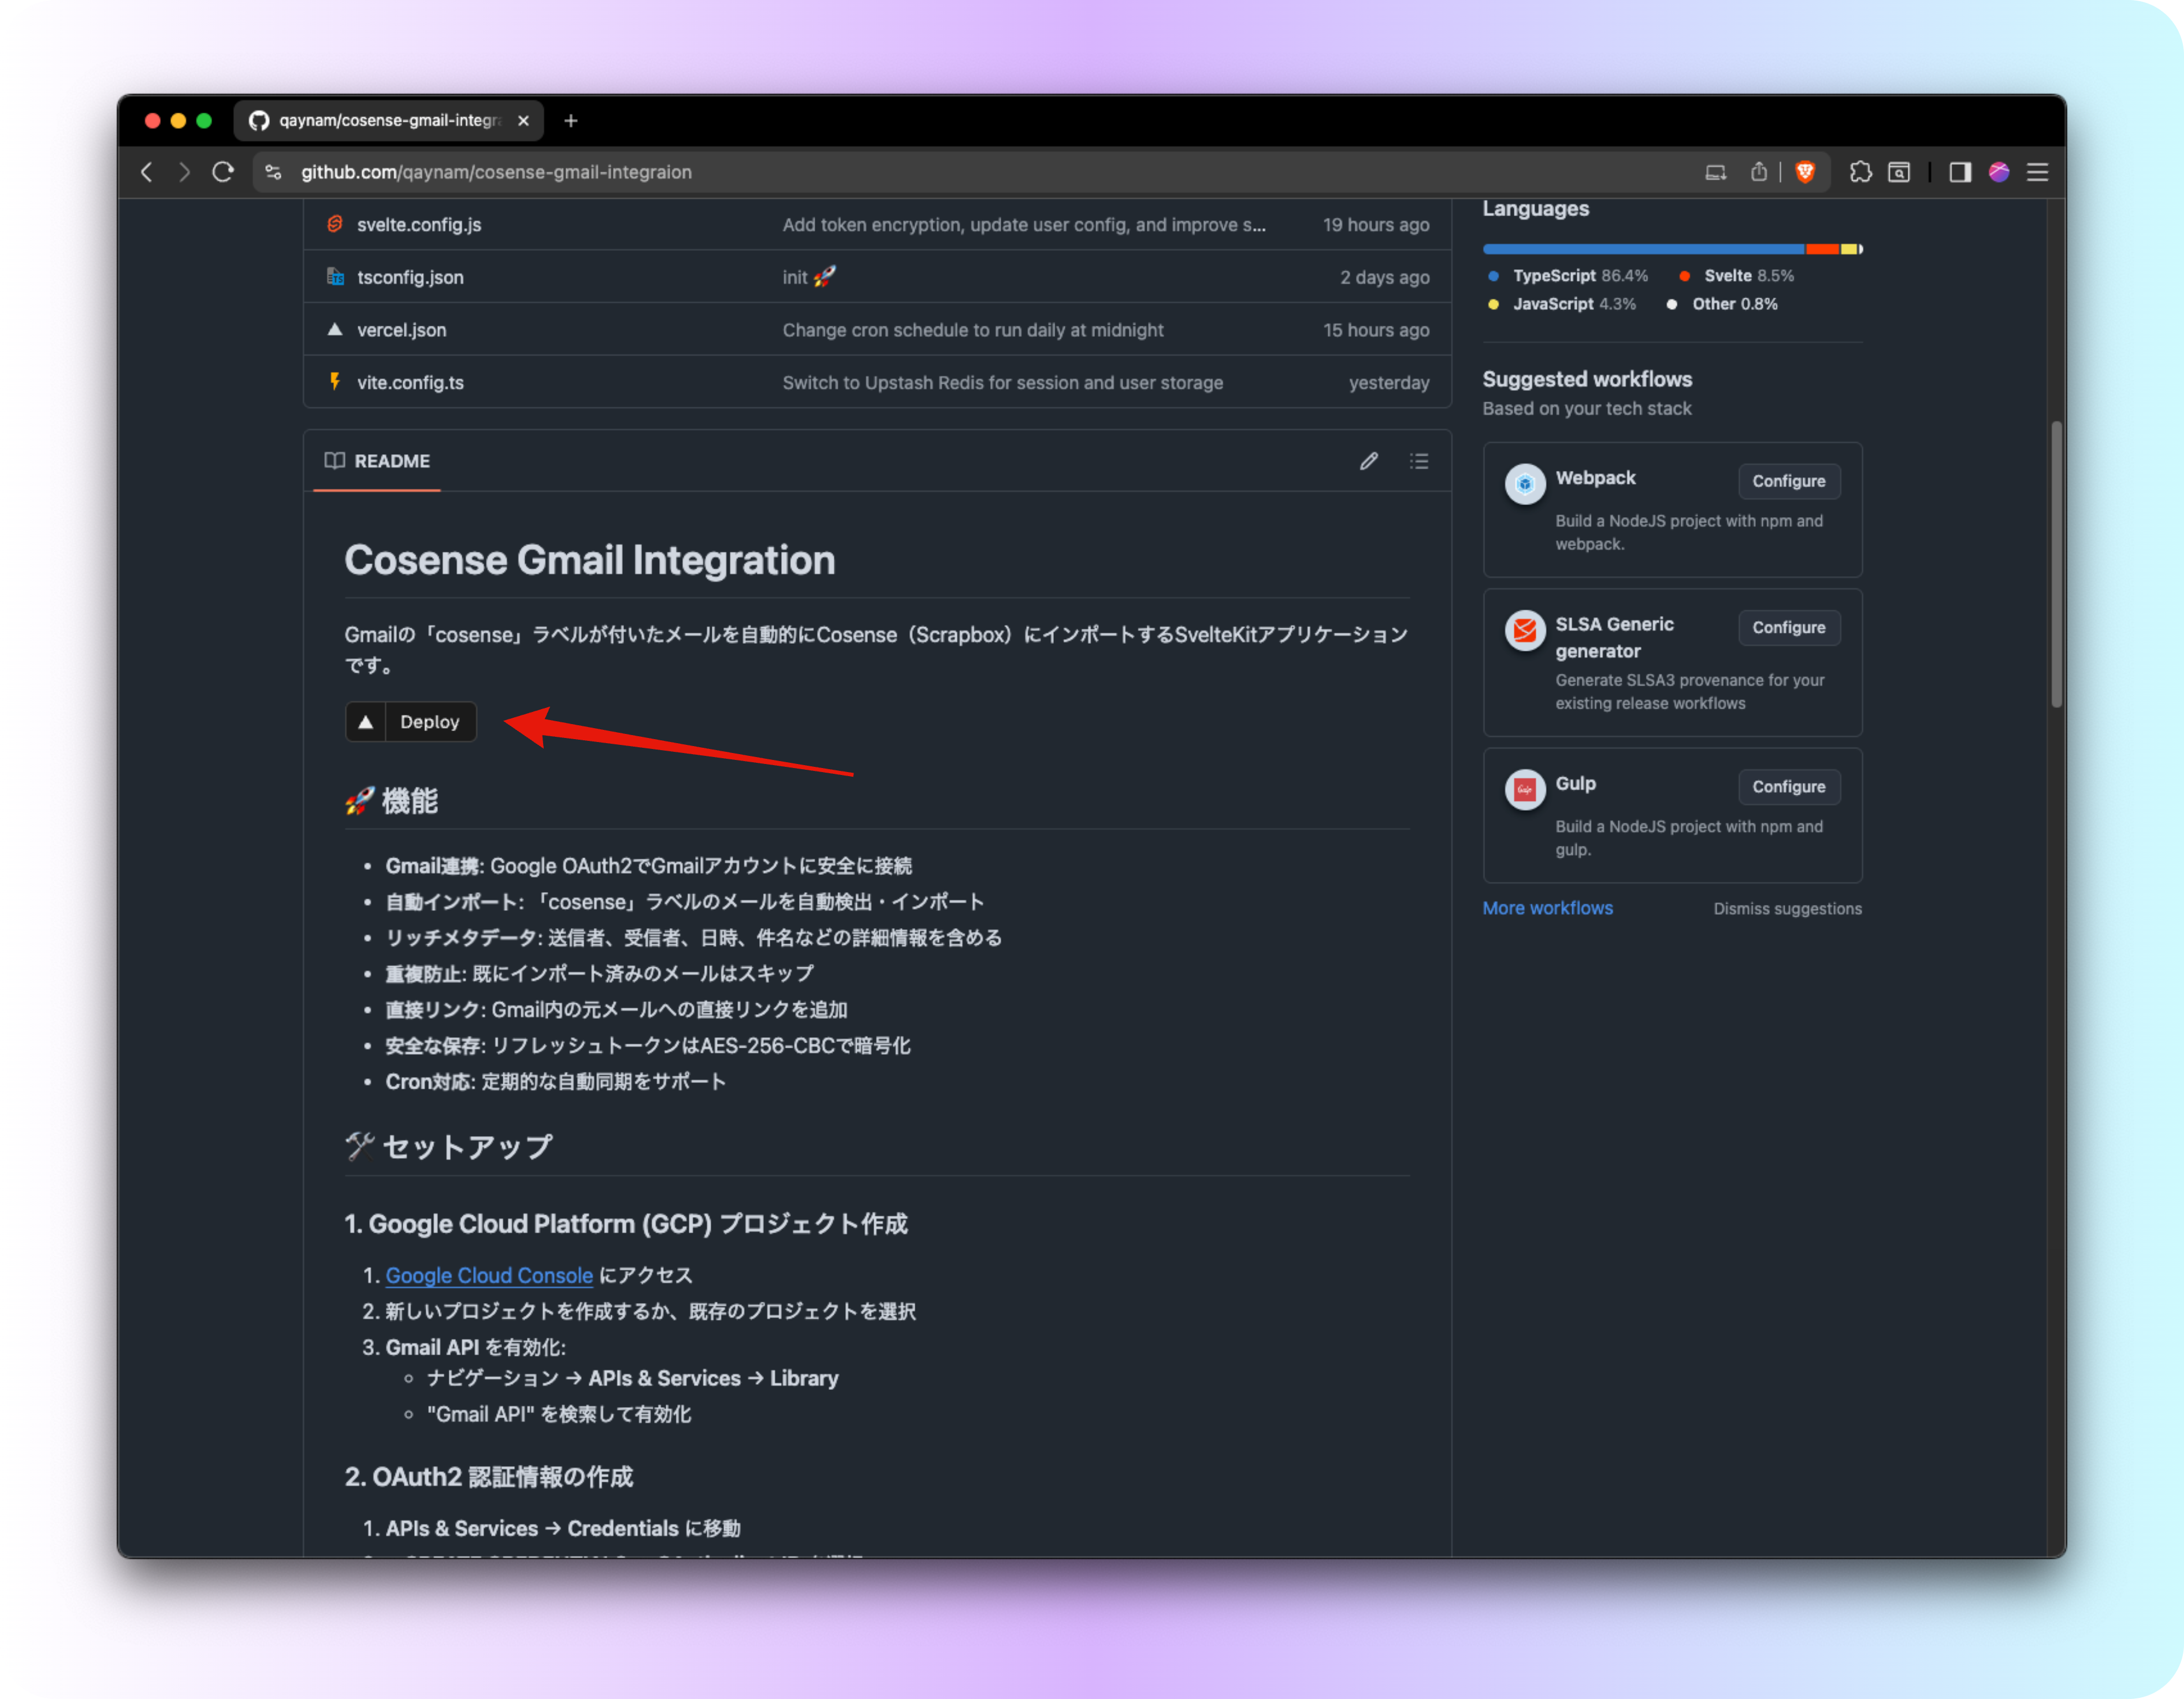Edit README with the pencil icon
This screenshot has width=2184, height=1699.
1368,461
